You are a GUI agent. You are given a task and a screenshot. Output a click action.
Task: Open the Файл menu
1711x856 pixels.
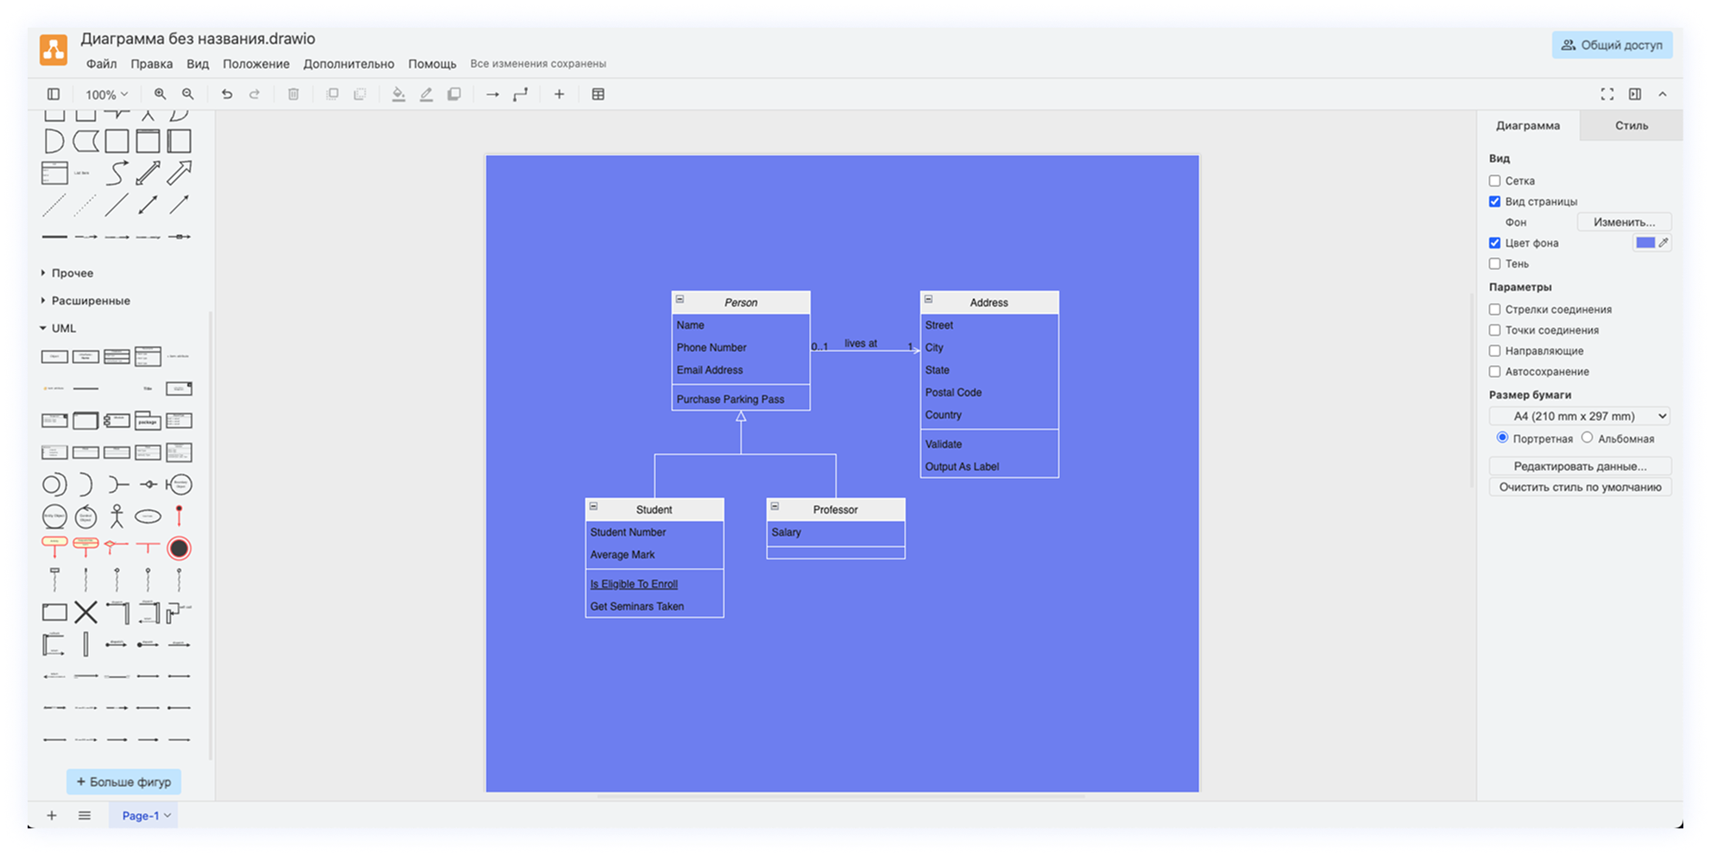(x=101, y=64)
